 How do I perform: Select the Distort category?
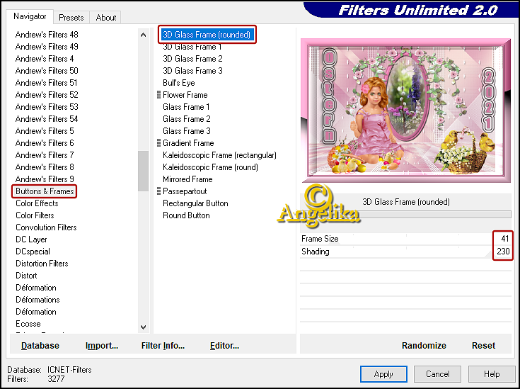point(26,276)
